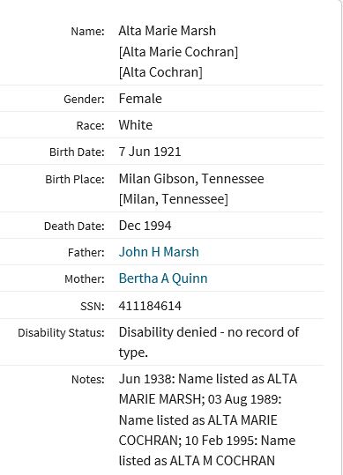Open the John H Marsh father link
343x475 pixels.
159,252
